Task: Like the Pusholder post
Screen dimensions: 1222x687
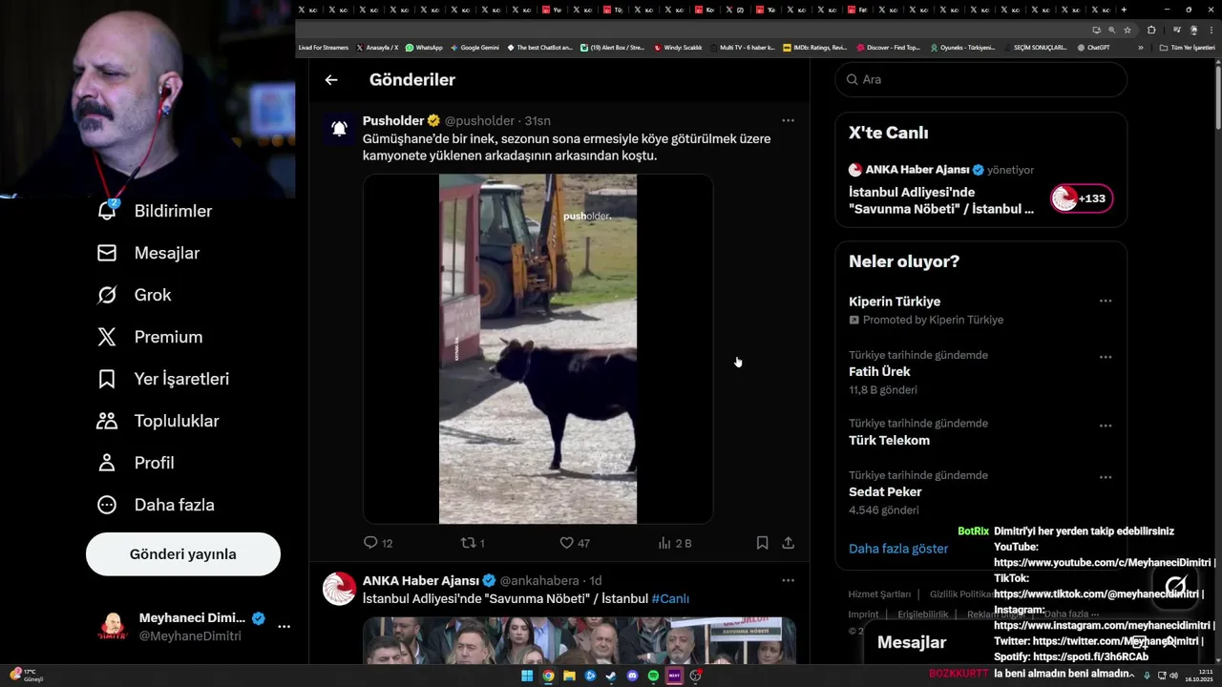Action: tap(574, 543)
